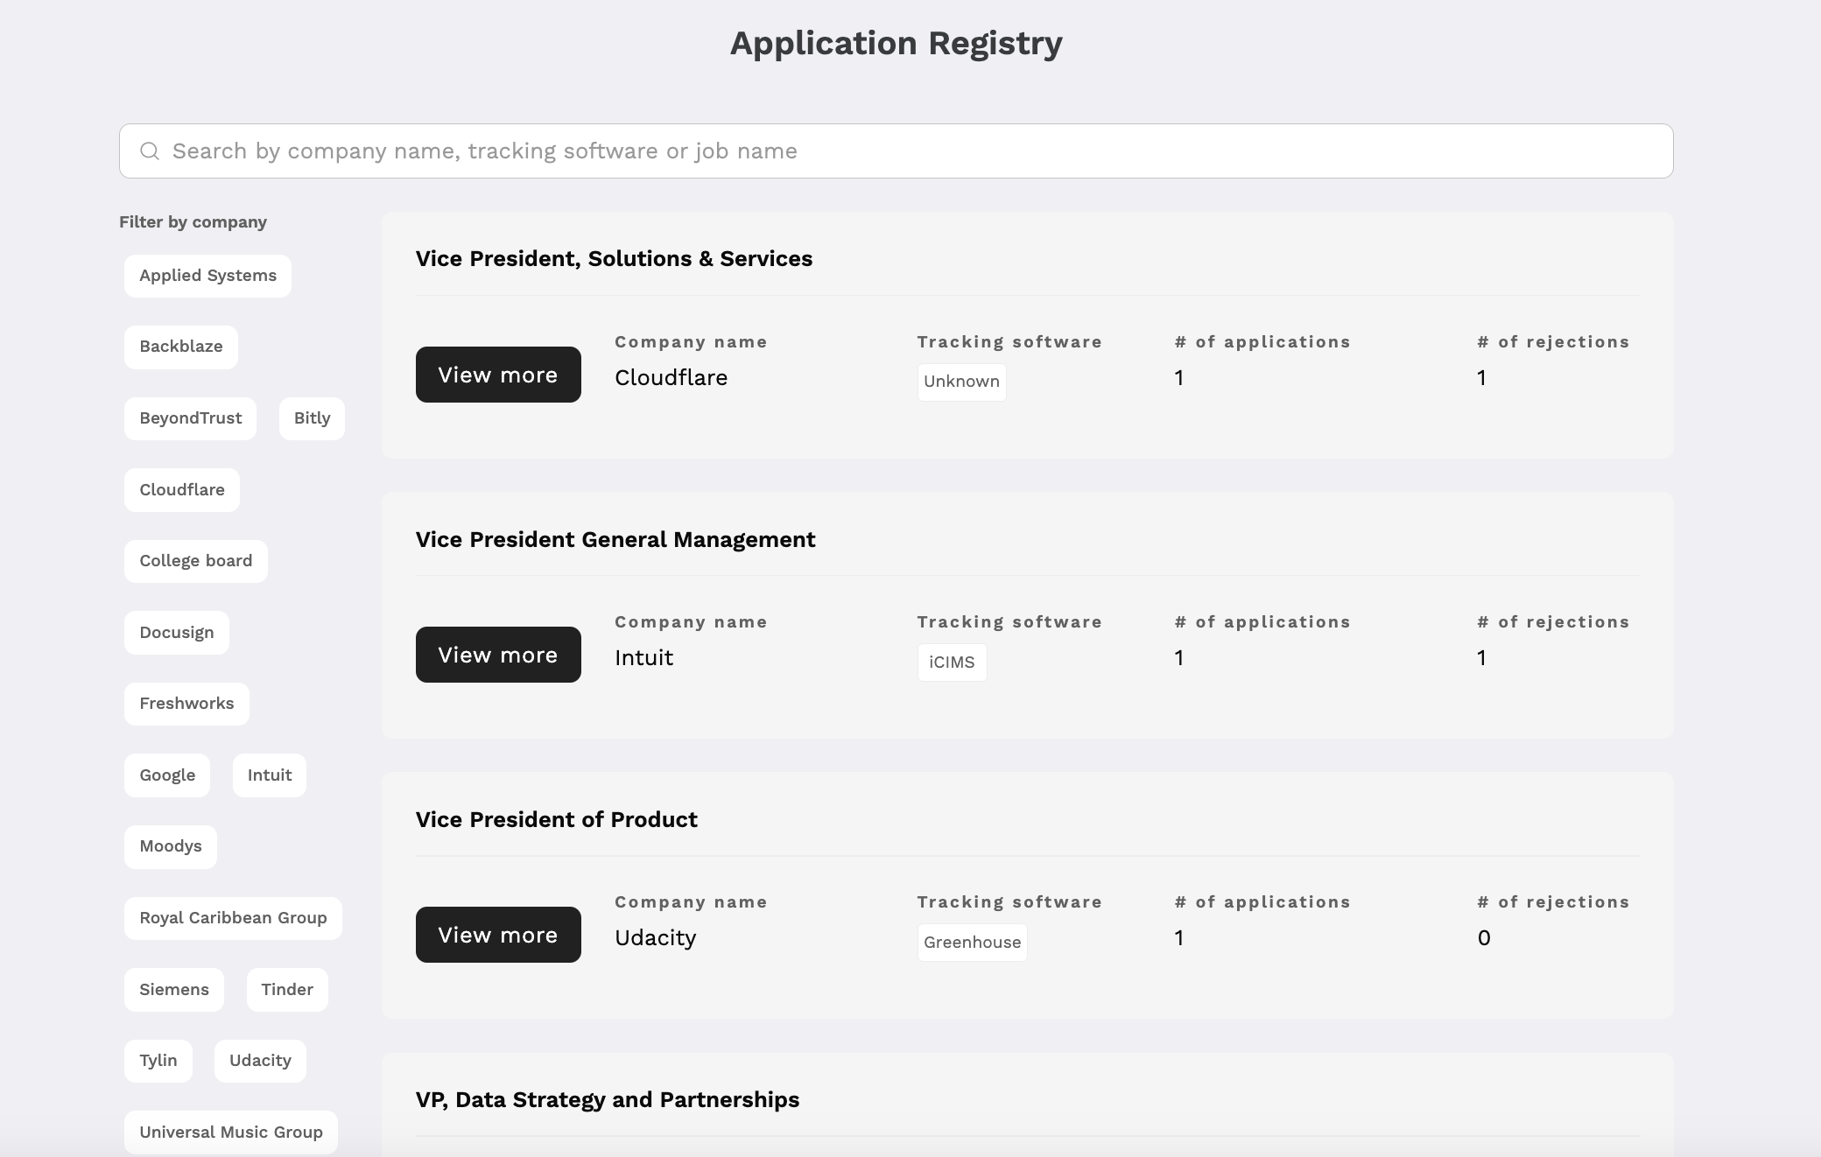Filter by Freshworks company
This screenshot has width=1821, height=1157.
tap(186, 704)
